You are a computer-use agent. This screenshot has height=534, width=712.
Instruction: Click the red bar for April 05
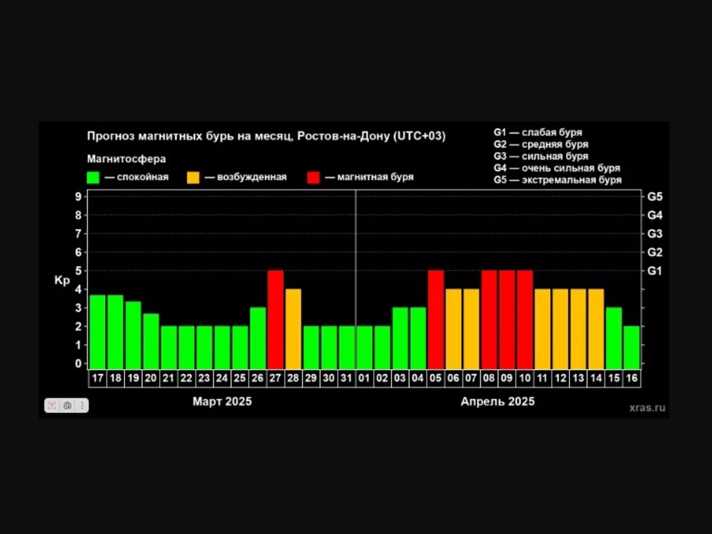436,319
